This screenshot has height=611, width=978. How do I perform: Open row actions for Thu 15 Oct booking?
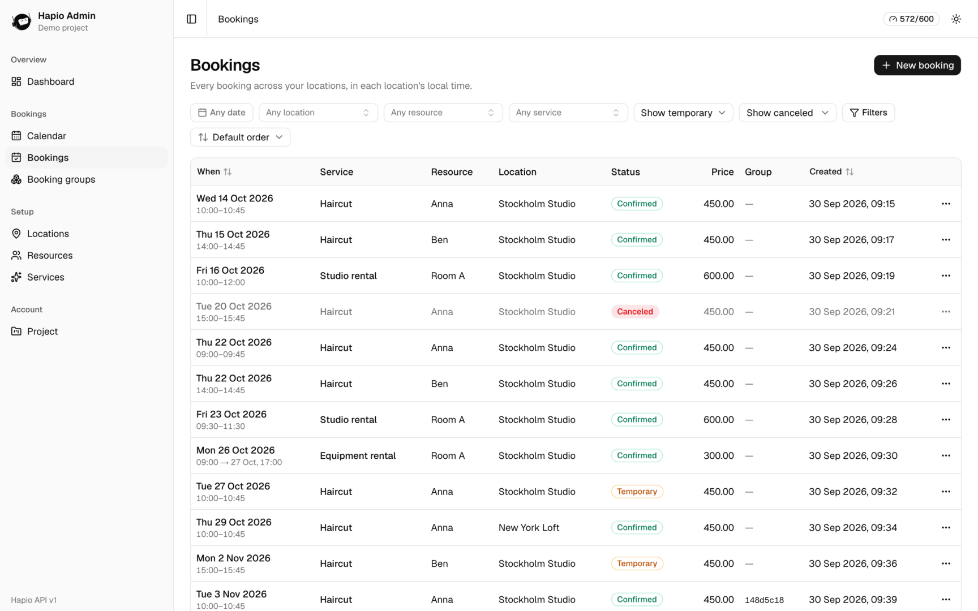pos(946,240)
